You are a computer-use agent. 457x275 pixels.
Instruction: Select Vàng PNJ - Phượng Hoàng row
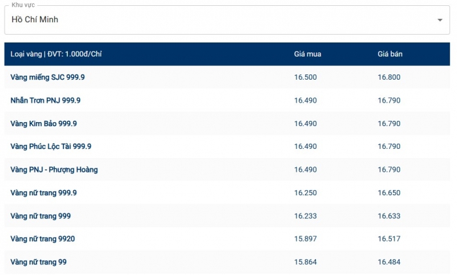54,170
